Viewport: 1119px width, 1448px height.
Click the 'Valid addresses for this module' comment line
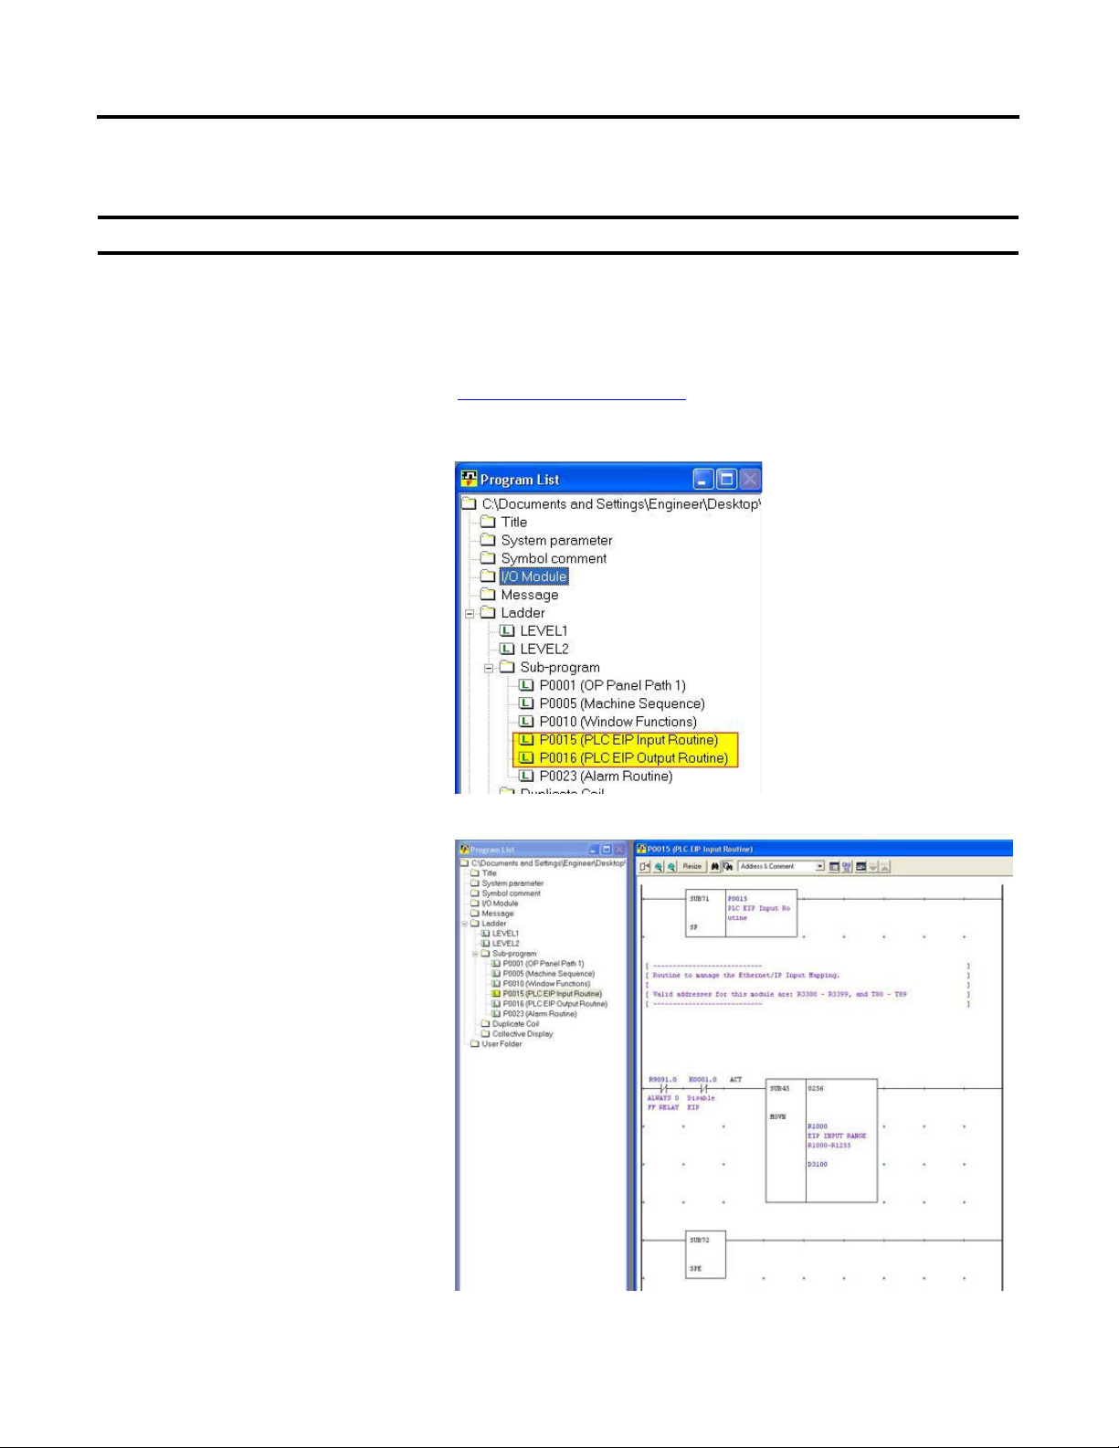[x=779, y=994]
